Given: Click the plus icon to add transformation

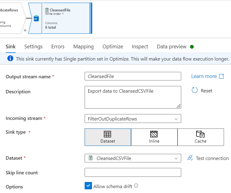Looking at the screenshot, I should click(x=25, y=30).
